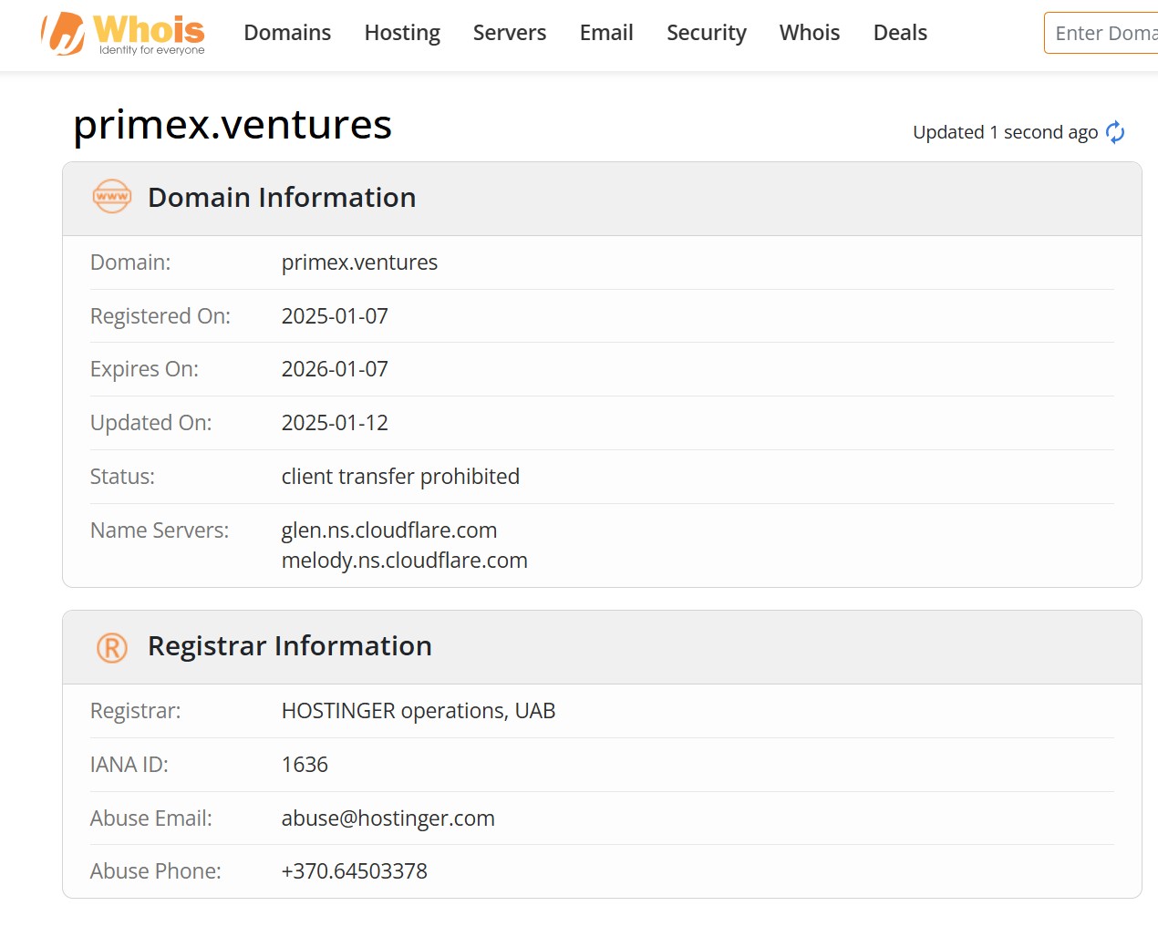Click the abuse phone number +370.64503378
This screenshot has height=947, width=1158.
pyautogui.click(x=354, y=871)
